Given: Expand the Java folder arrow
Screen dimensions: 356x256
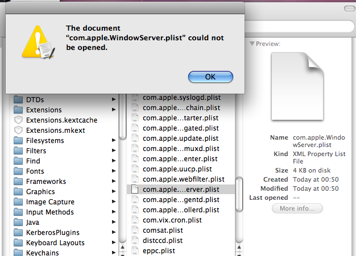Looking at the screenshot, I should 114,222.
